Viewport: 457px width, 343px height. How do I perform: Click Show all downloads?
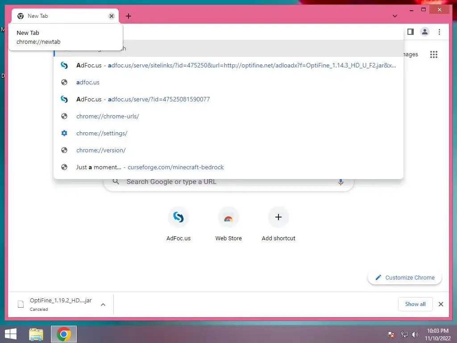[415, 304]
